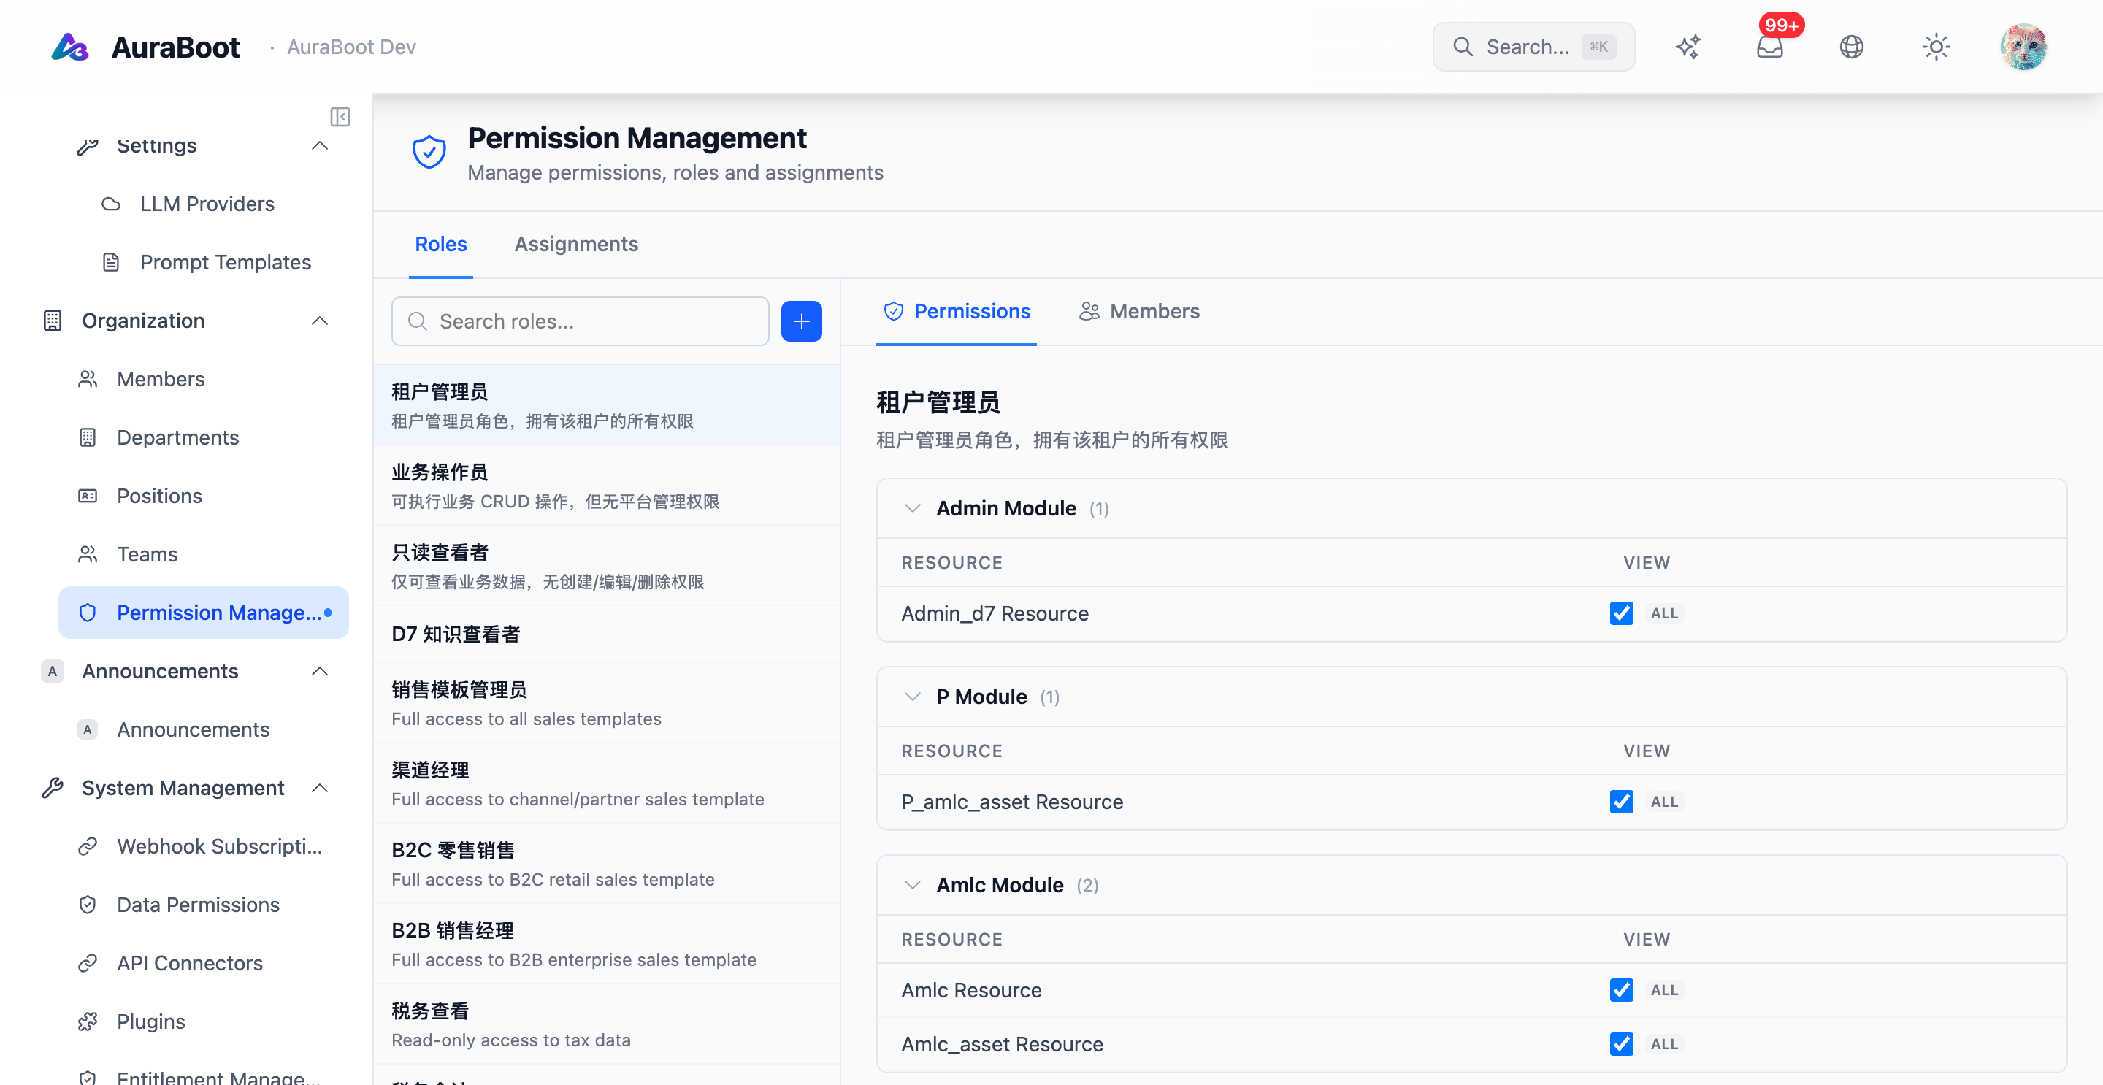Select the 税务查看 role

point(607,1024)
